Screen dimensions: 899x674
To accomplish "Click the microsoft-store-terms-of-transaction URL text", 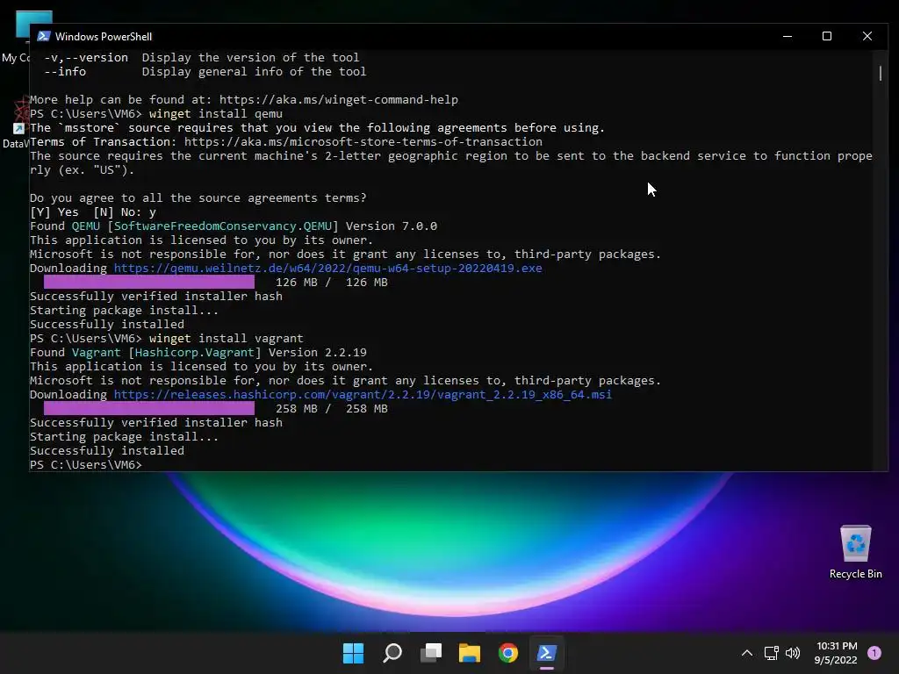I will (x=363, y=141).
